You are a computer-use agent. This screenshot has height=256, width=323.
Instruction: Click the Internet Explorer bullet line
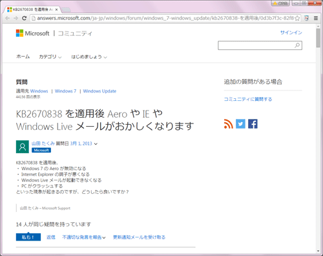click(54, 174)
